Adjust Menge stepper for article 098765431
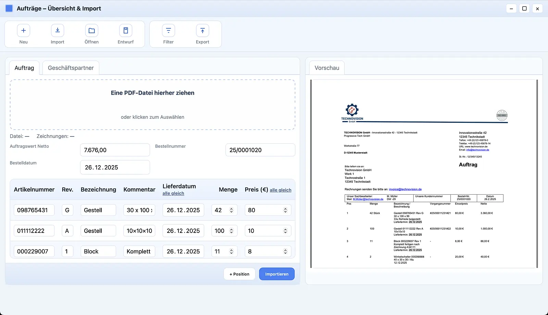The width and height of the screenshot is (548, 315). pos(231,210)
